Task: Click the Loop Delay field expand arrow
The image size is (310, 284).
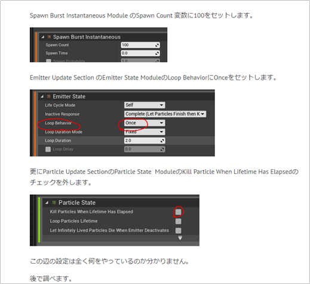Action: (x=162, y=149)
